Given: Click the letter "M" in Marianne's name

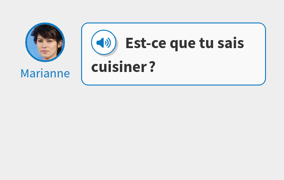Looking at the screenshot, I should 25,73.
